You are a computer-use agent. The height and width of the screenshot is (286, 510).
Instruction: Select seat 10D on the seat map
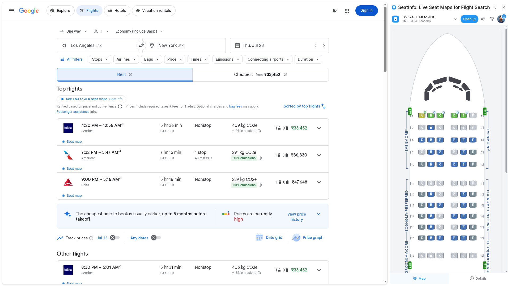coord(454,164)
